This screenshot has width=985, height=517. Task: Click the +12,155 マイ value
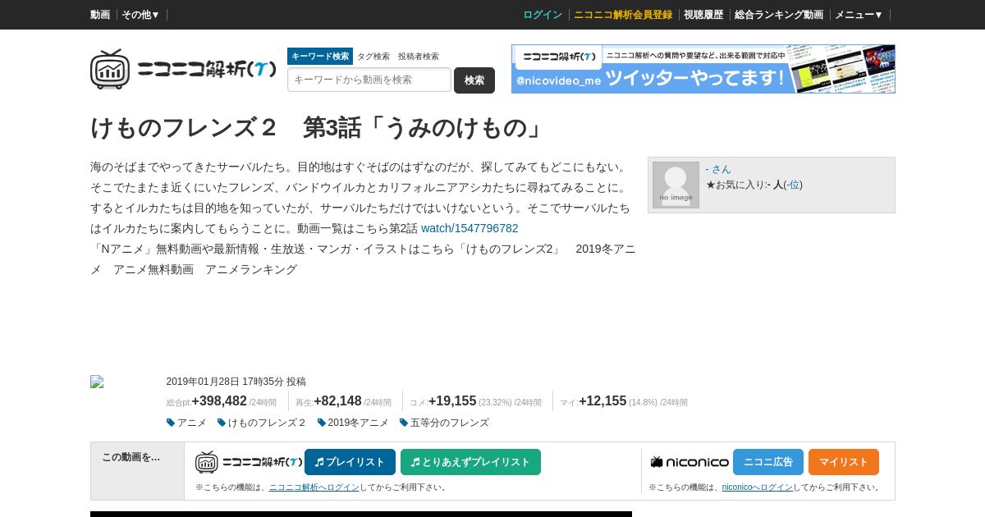click(602, 400)
